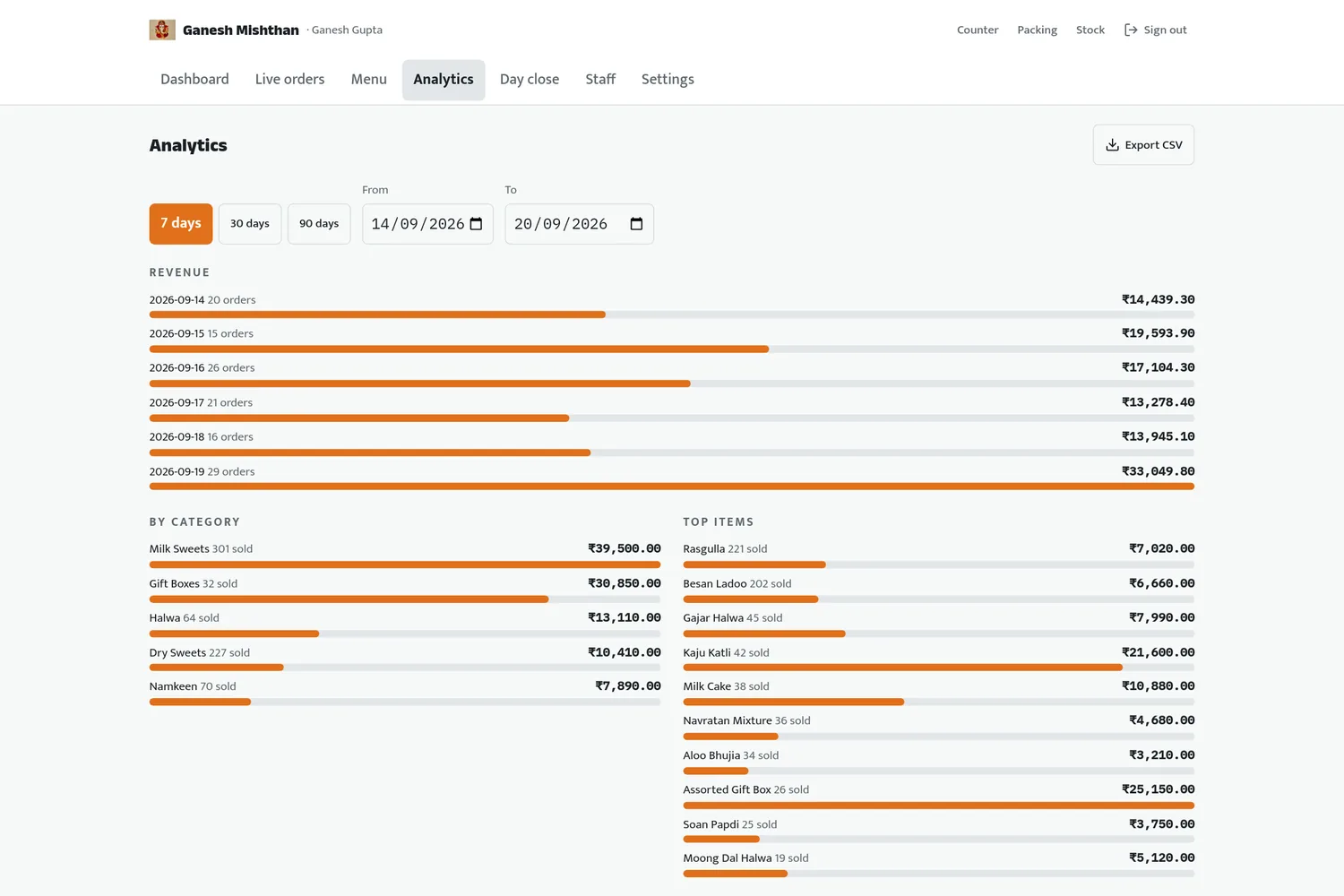1344x896 pixels.
Task: Switch to the Live orders tab
Action: [x=289, y=80]
